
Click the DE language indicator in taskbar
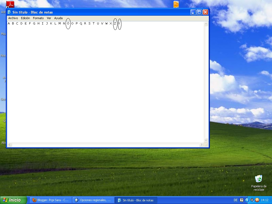[235, 200]
